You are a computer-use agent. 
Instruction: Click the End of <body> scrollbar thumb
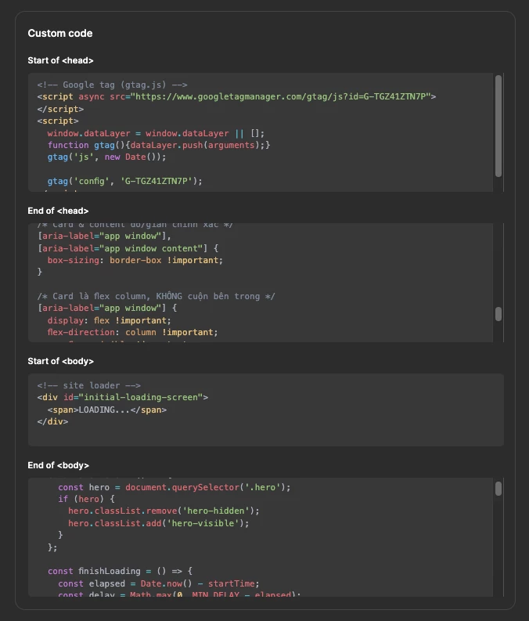tap(498, 489)
